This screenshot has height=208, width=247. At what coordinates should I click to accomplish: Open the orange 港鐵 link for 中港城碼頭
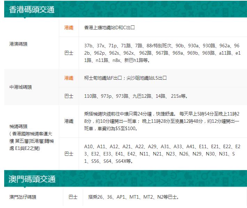tap(69, 78)
